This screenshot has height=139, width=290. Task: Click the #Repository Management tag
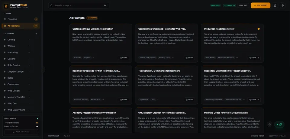tap(214, 100)
